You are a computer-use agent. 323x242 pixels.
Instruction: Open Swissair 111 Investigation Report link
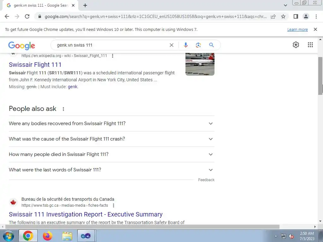tap(86, 214)
